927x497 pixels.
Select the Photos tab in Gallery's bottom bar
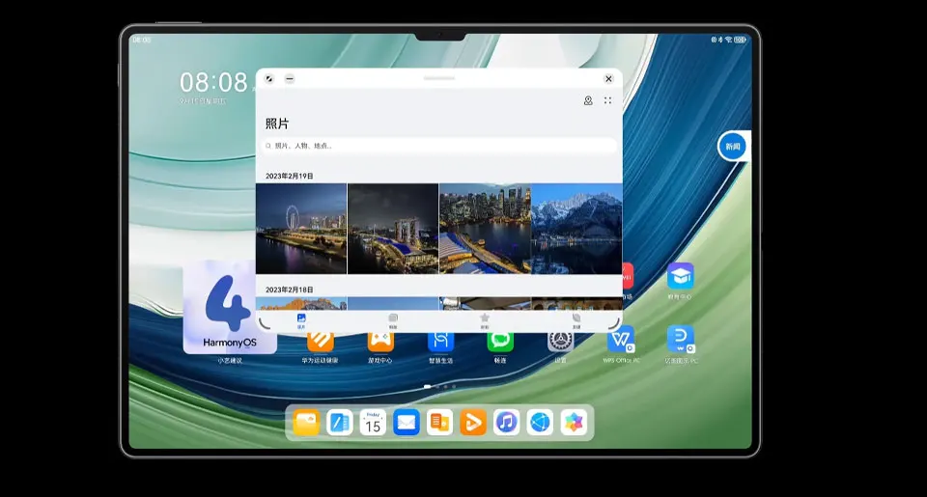point(301,321)
